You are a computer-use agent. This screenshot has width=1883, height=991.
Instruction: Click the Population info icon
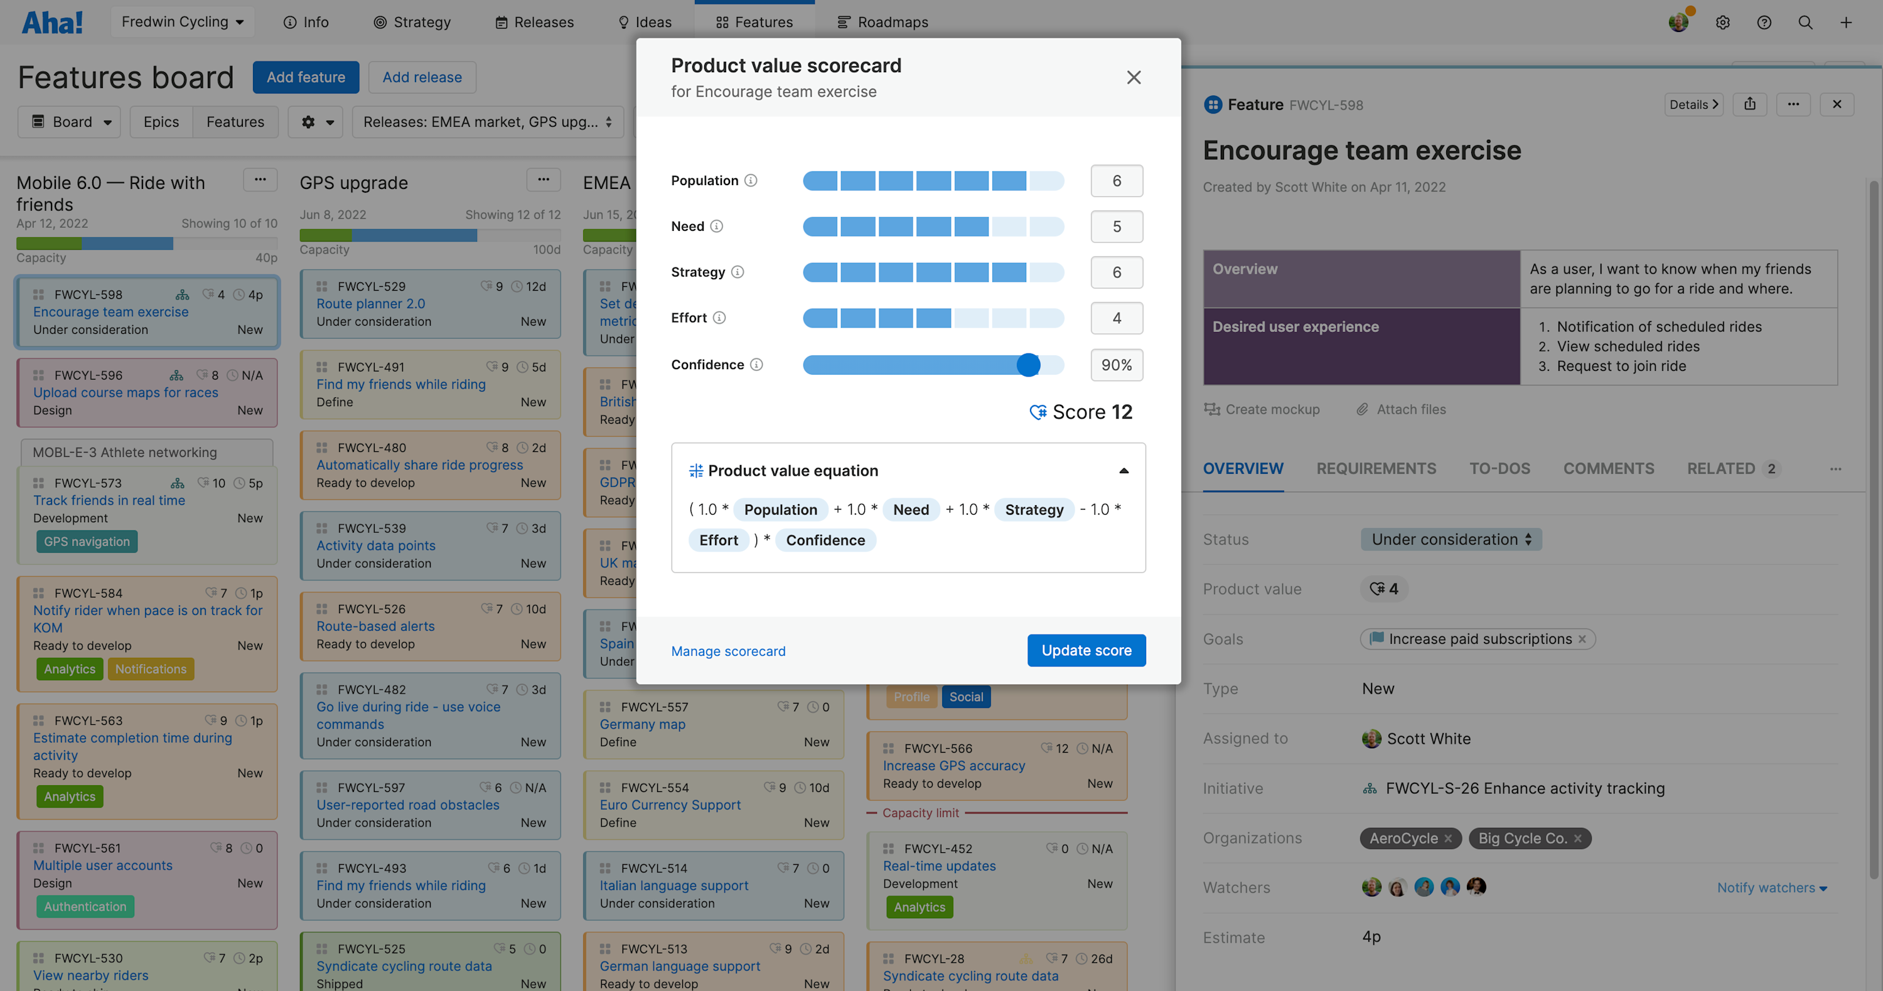point(751,181)
